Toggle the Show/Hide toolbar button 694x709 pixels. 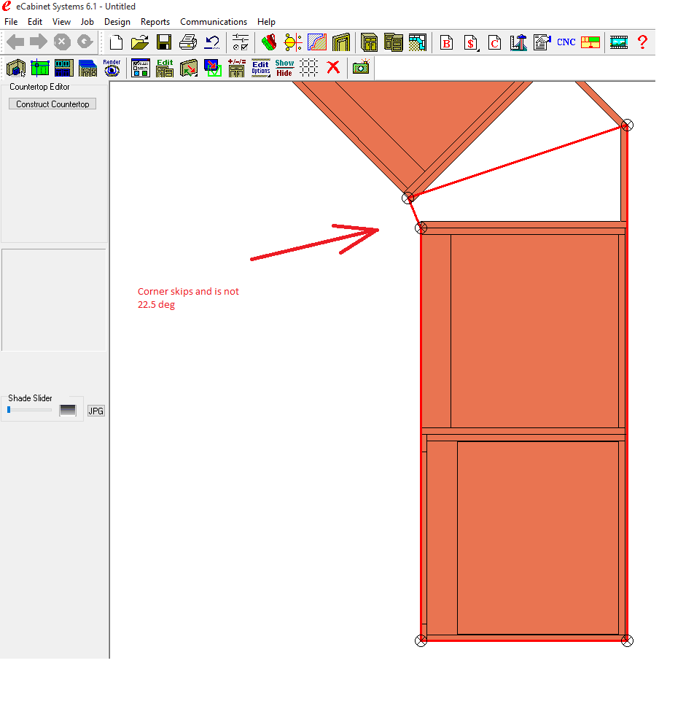[284, 68]
